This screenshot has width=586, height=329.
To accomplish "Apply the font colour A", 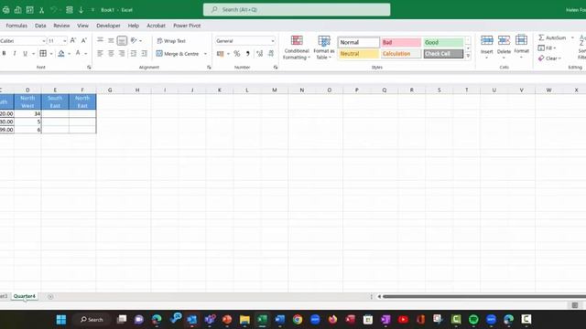I will [78, 53].
